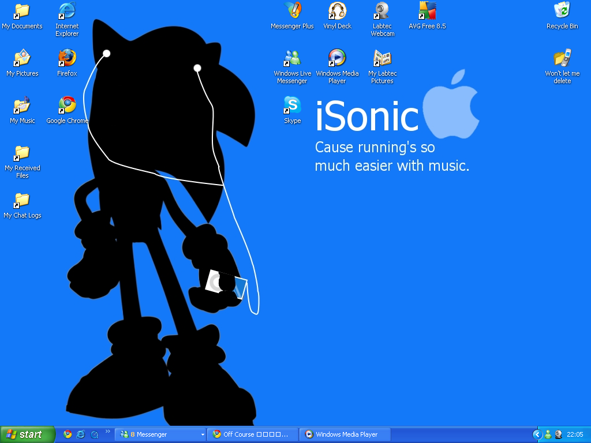Switch to the Off Course Chrome window
591x443 pixels.
[x=253, y=434]
